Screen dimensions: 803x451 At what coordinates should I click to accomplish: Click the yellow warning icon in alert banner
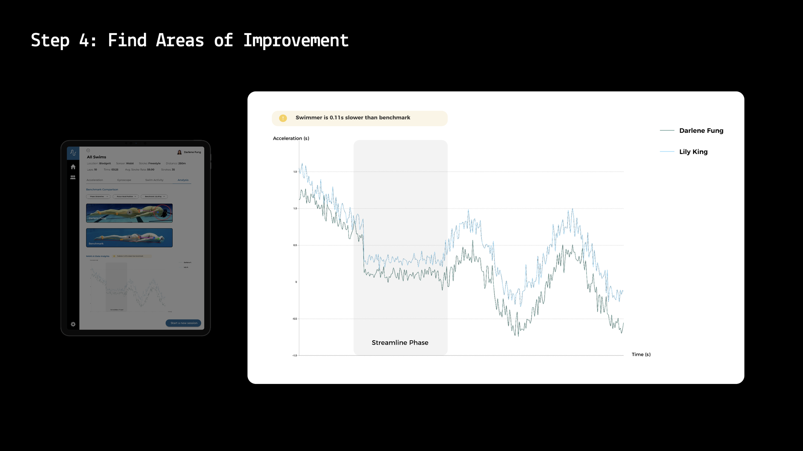[283, 118]
